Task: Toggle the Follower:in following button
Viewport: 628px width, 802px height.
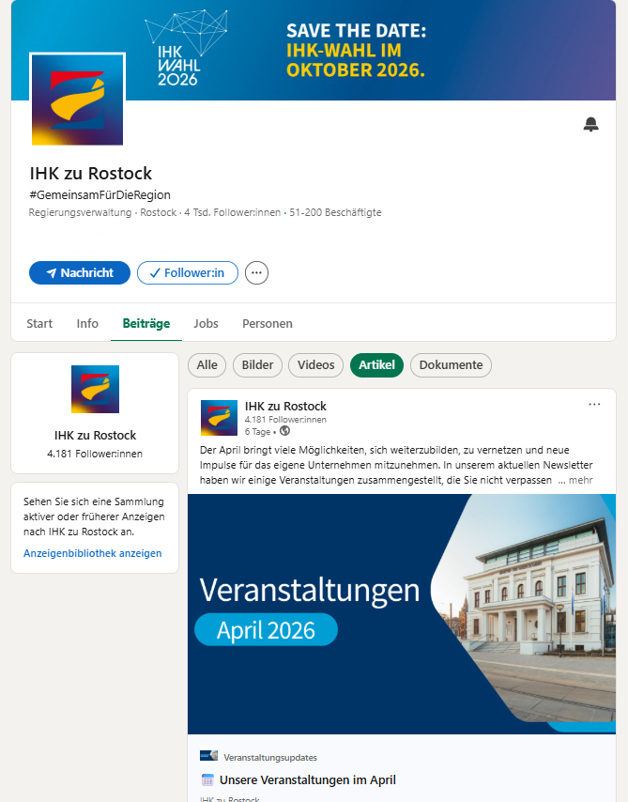Action: click(x=188, y=272)
